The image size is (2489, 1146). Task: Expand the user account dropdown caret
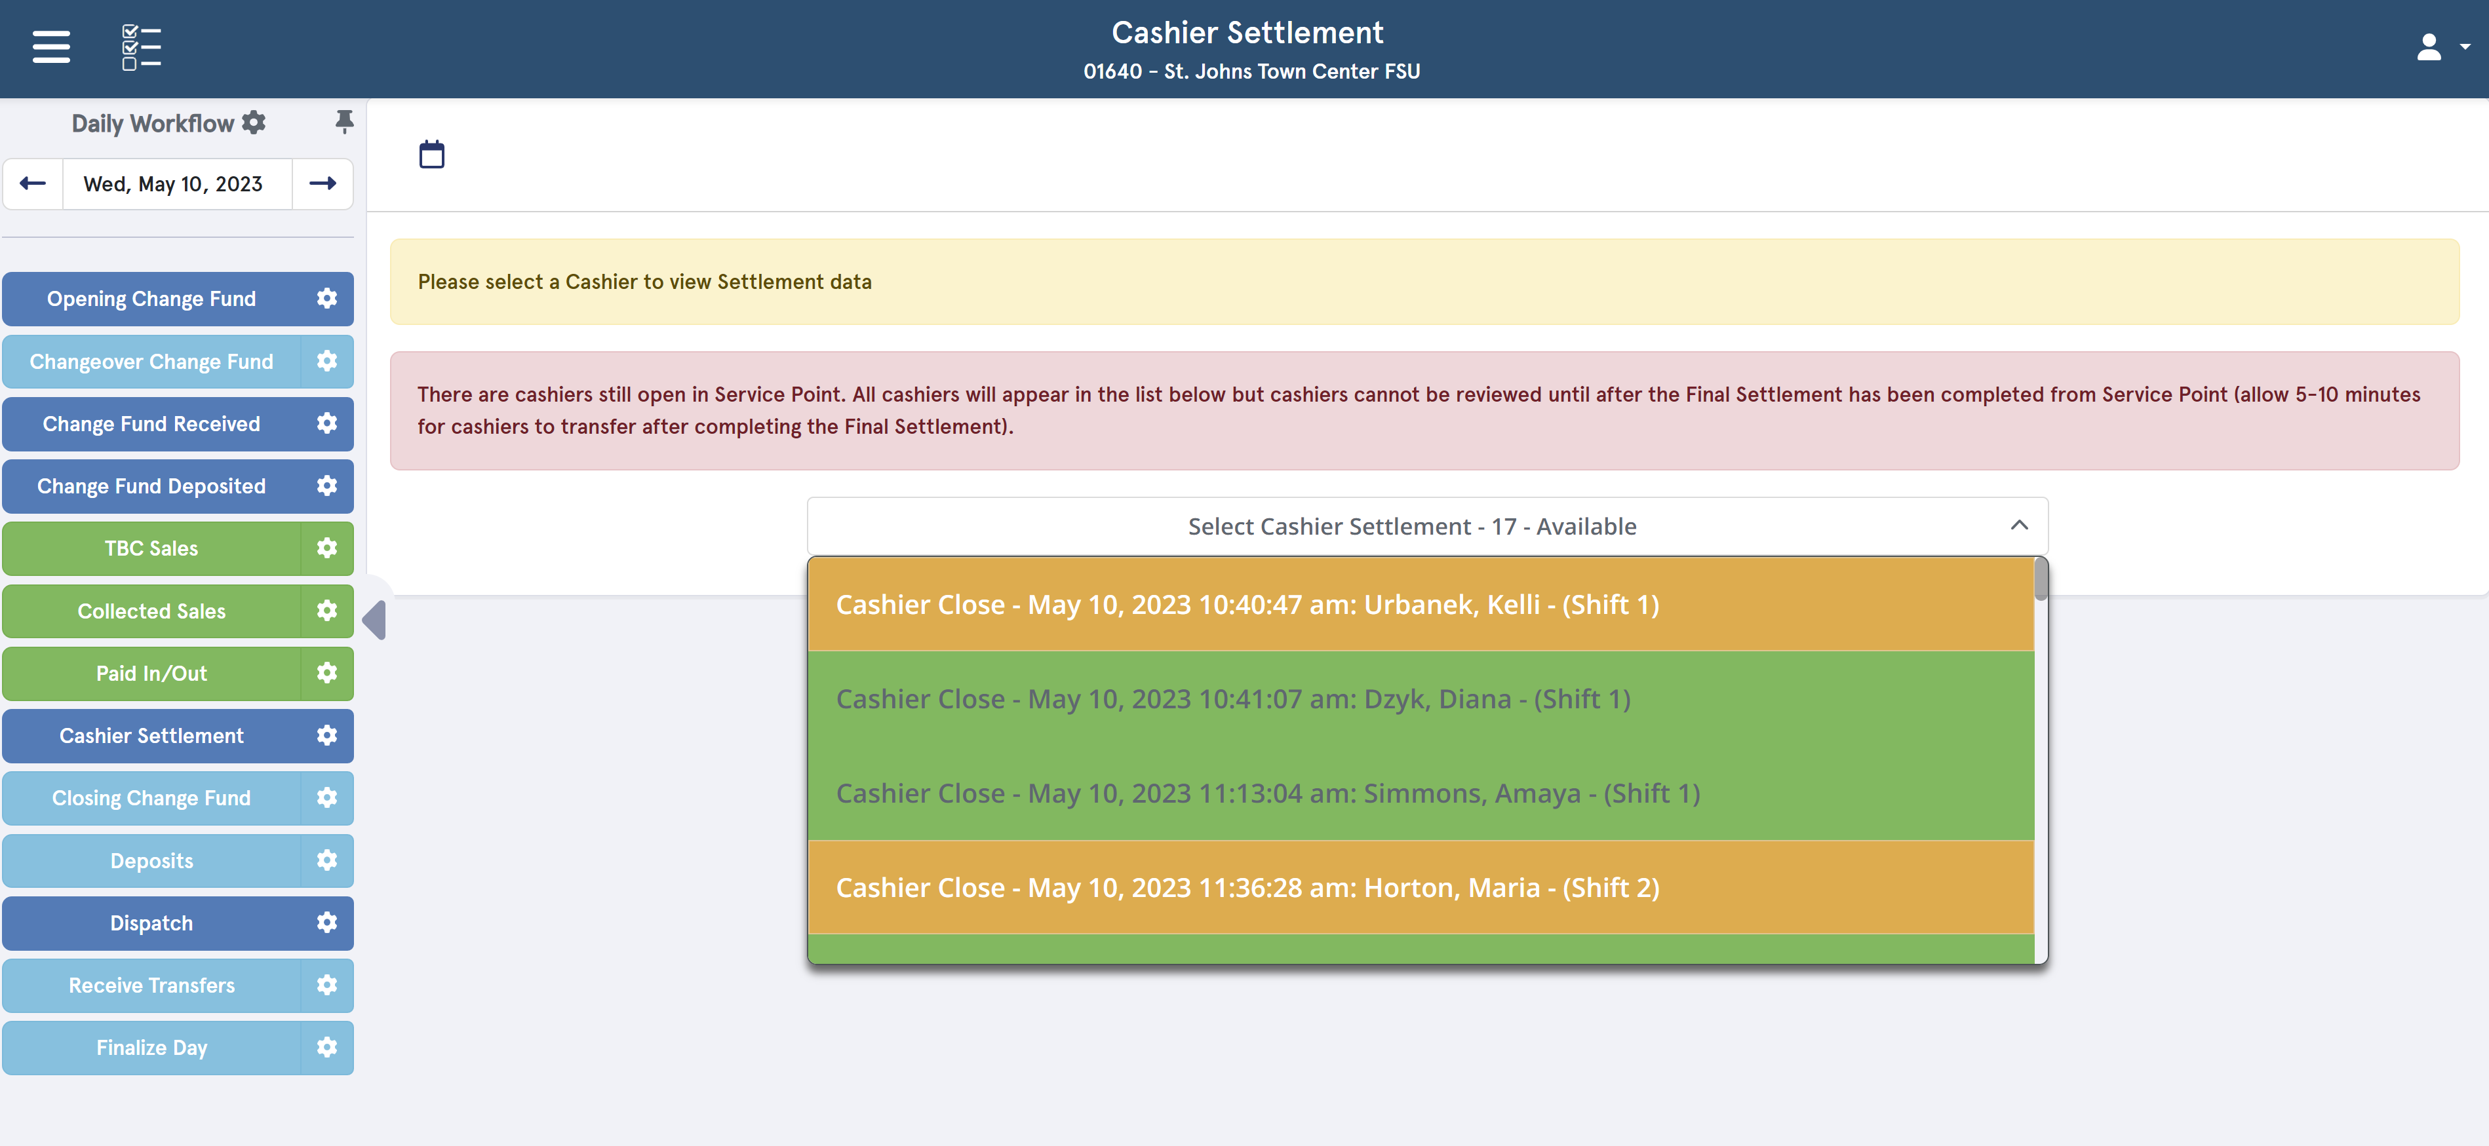(x=2465, y=47)
